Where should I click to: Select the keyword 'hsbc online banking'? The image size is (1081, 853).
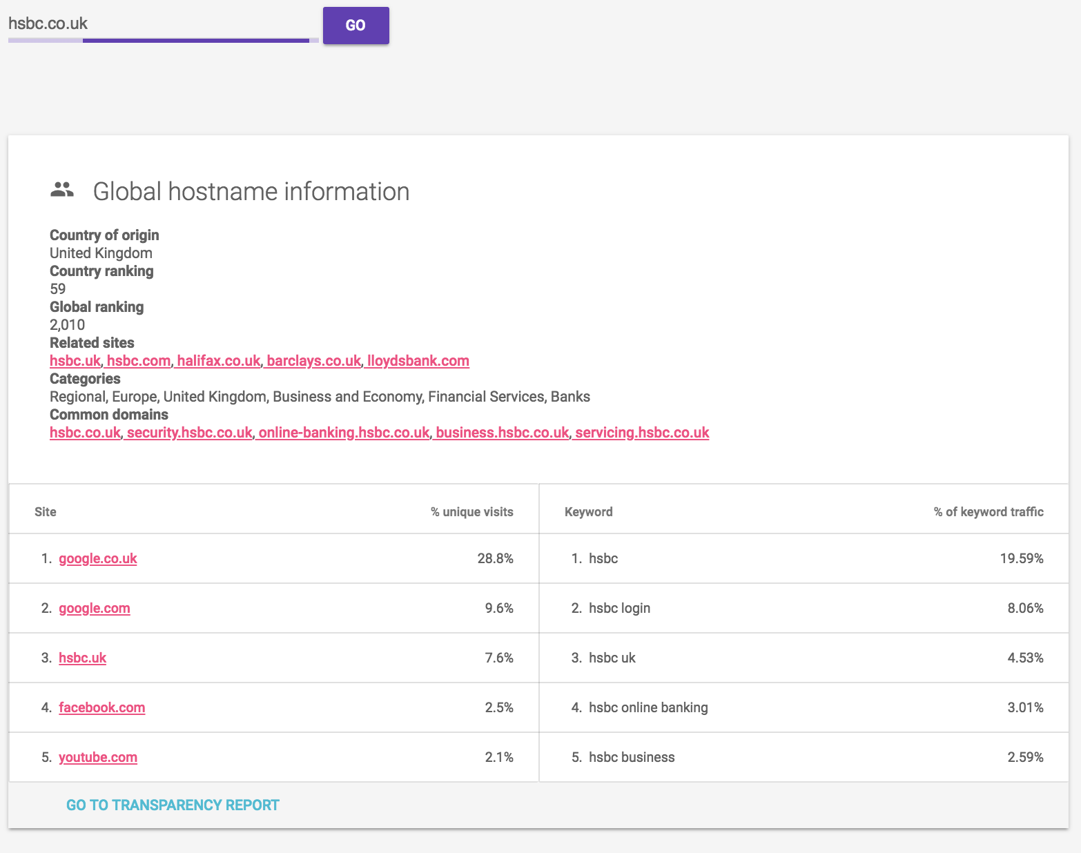coord(649,707)
